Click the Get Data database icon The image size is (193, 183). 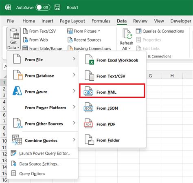point(14,34)
